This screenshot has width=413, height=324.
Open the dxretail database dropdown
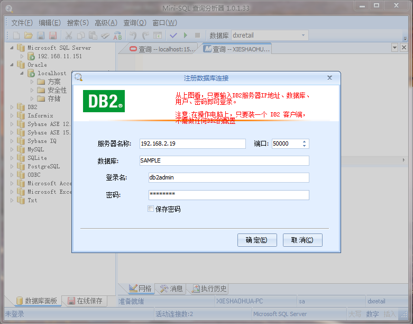pos(303,35)
